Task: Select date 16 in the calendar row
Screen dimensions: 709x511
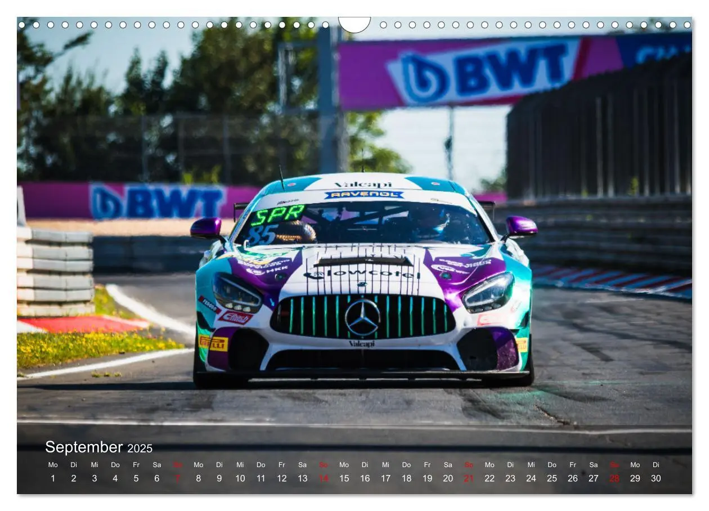Action: pos(365,478)
